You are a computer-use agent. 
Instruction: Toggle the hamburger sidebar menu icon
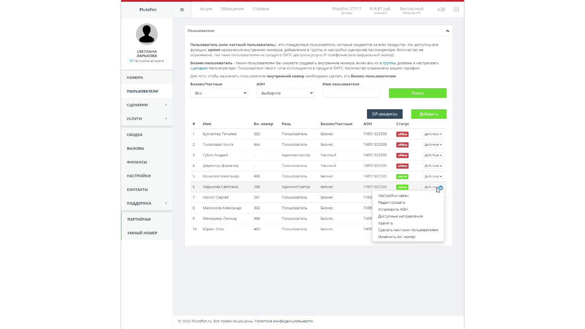(x=182, y=10)
